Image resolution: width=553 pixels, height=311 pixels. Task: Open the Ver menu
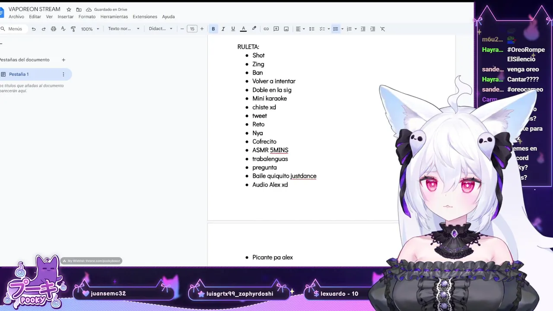click(x=49, y=17)
